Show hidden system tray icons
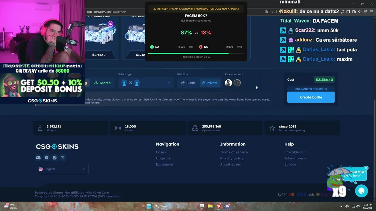Screen dimensions: 376x211 pos(341,206)
